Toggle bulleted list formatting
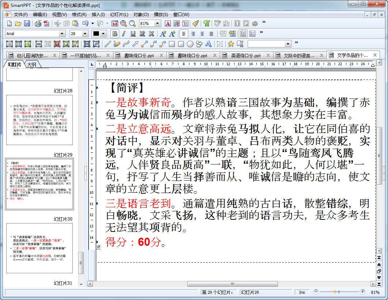 click(243, 34)
